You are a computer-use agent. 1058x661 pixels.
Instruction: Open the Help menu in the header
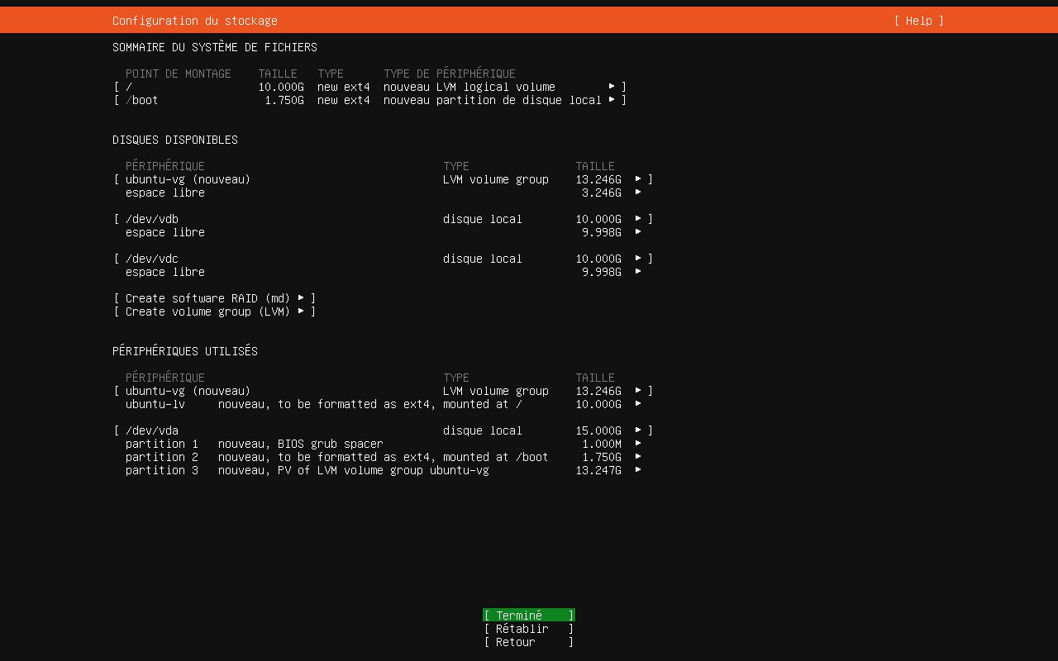(x=918, y=21)
